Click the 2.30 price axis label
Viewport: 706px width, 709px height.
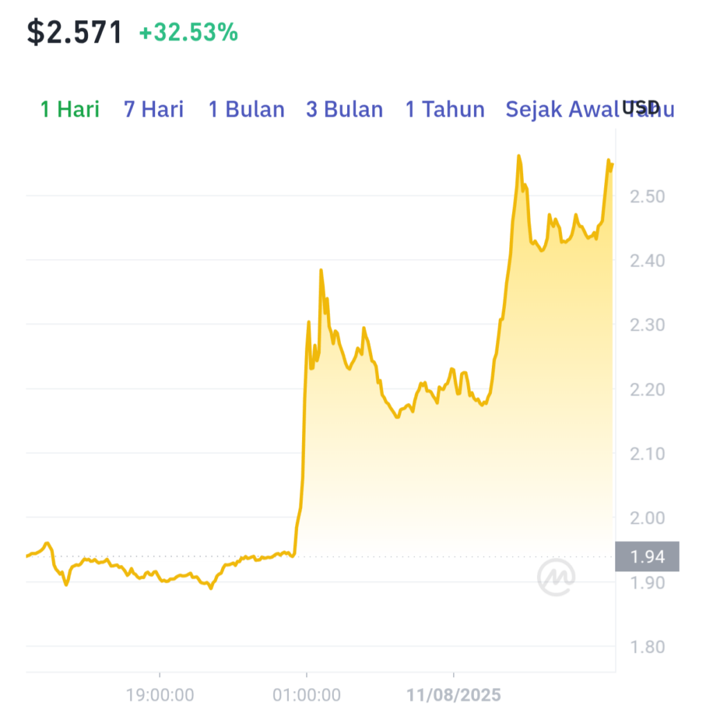coord(647,325)
